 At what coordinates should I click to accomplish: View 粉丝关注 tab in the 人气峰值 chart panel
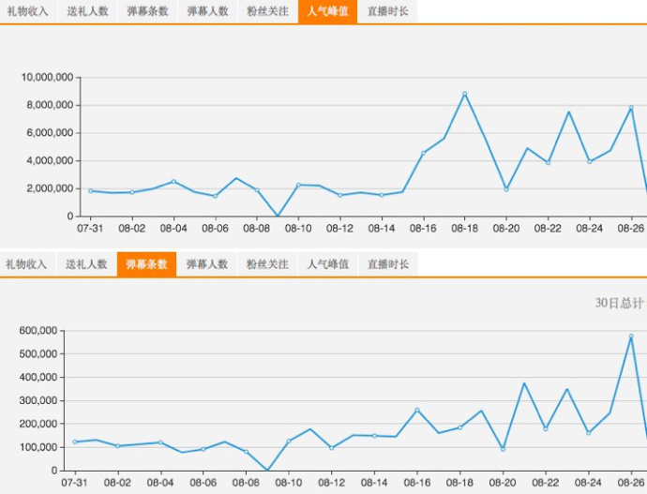click(268, 11)
